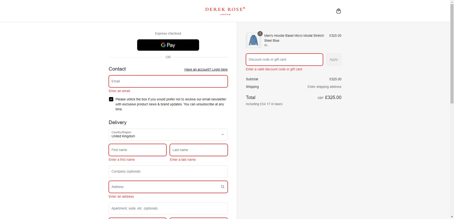Click the hoodie product thumbnail
Viewport: 454px width, 219px height.
(x=253, y=40)
